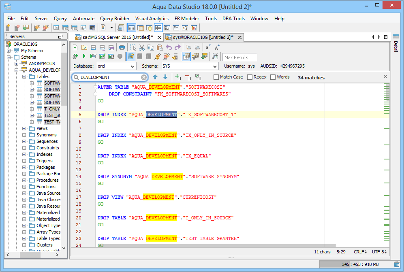
Task: Enable the Words checkbox
Action: pyautogui.click(x=273, y=77)
